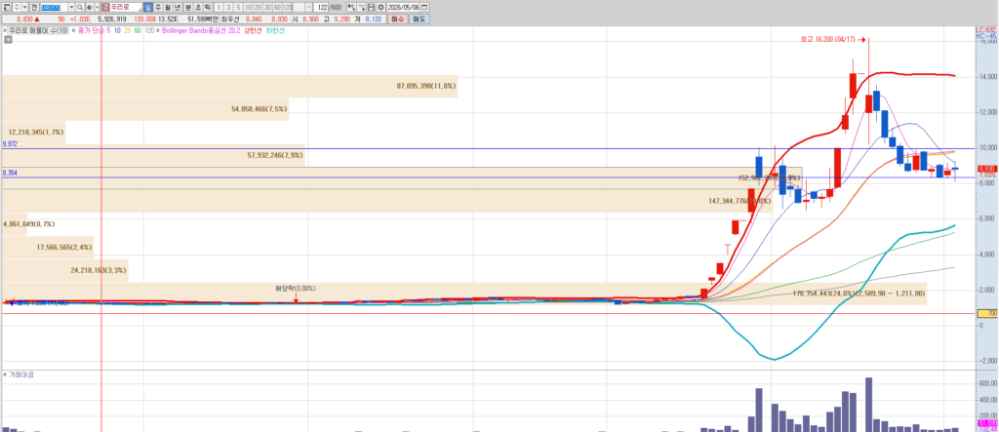Click the high price value 9,290
999x432 pixels.
[x=340, y=20]
